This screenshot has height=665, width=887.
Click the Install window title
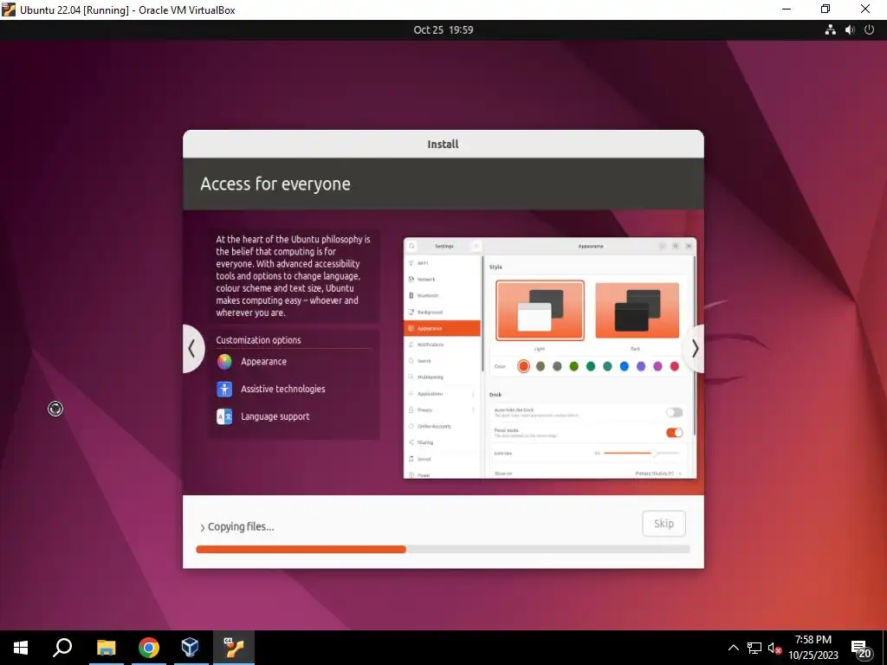443,145
